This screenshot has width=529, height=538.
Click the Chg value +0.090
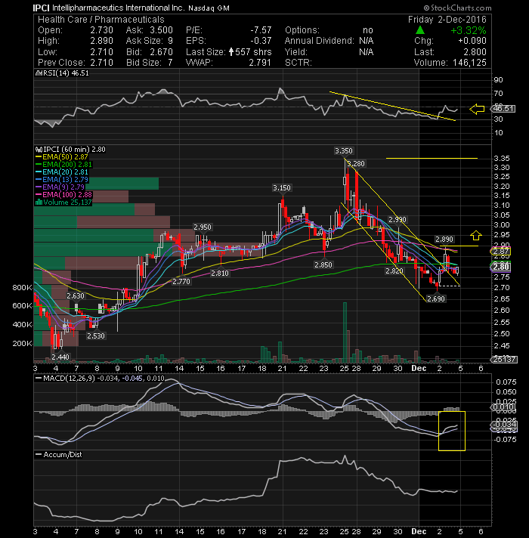click(x=472, y=41)
